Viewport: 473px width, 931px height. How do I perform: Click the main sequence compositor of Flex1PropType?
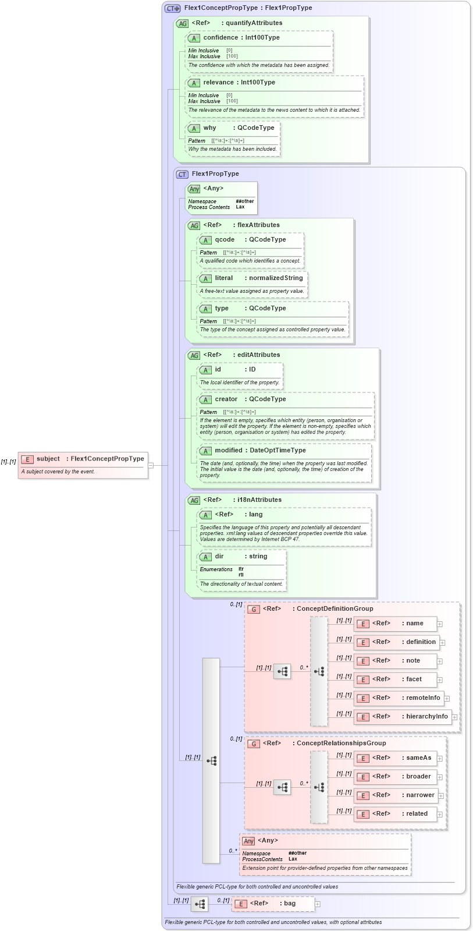point(211,760)
